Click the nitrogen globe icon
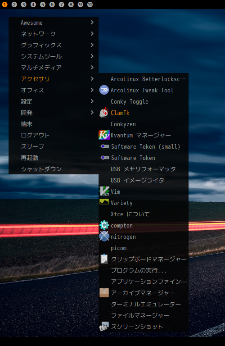Image resolution: width=225 pixels, height=346 pixels. (x=104, y=237)
